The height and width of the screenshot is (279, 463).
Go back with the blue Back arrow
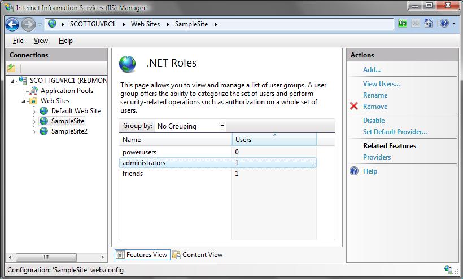pos(12,24)
